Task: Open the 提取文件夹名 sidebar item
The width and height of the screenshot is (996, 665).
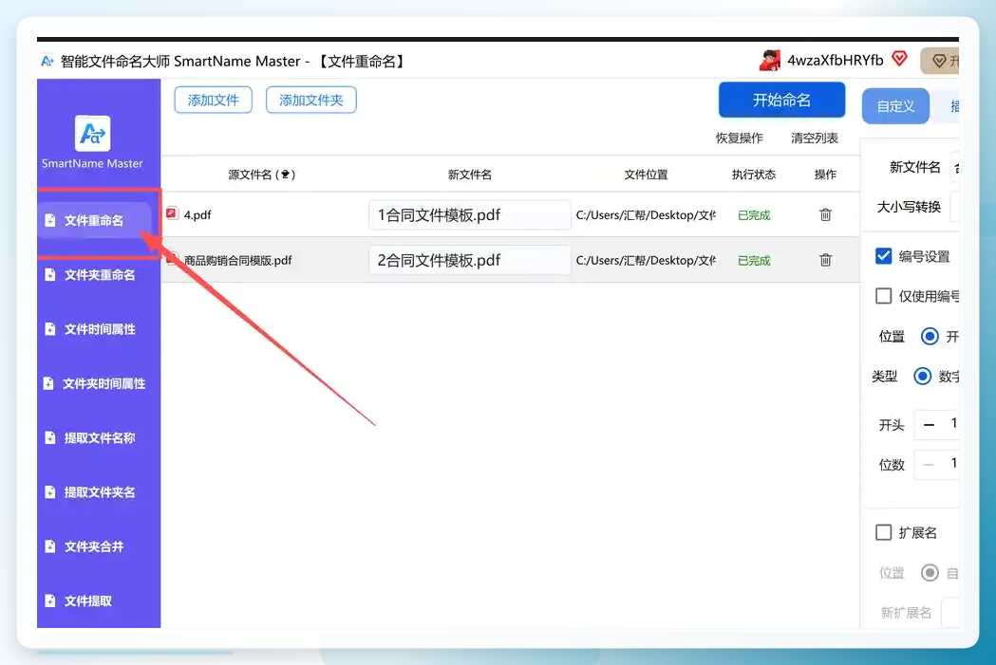Action: (99, 492)
